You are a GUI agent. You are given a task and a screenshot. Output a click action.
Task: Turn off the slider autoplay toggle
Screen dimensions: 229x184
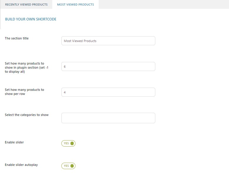(68, 166)
